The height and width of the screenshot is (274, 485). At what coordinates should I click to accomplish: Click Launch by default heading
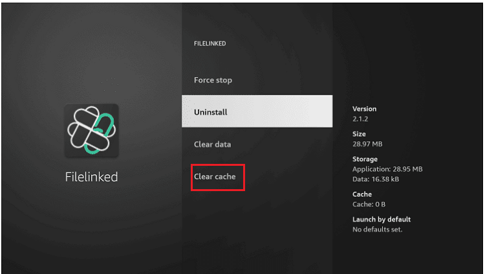coord(382,220)
